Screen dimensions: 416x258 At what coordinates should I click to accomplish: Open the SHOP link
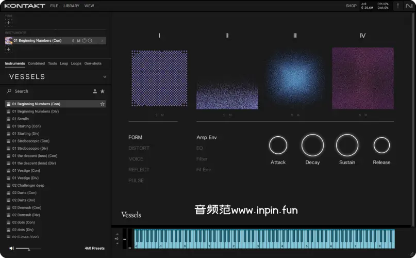click(x=351, y=6)
